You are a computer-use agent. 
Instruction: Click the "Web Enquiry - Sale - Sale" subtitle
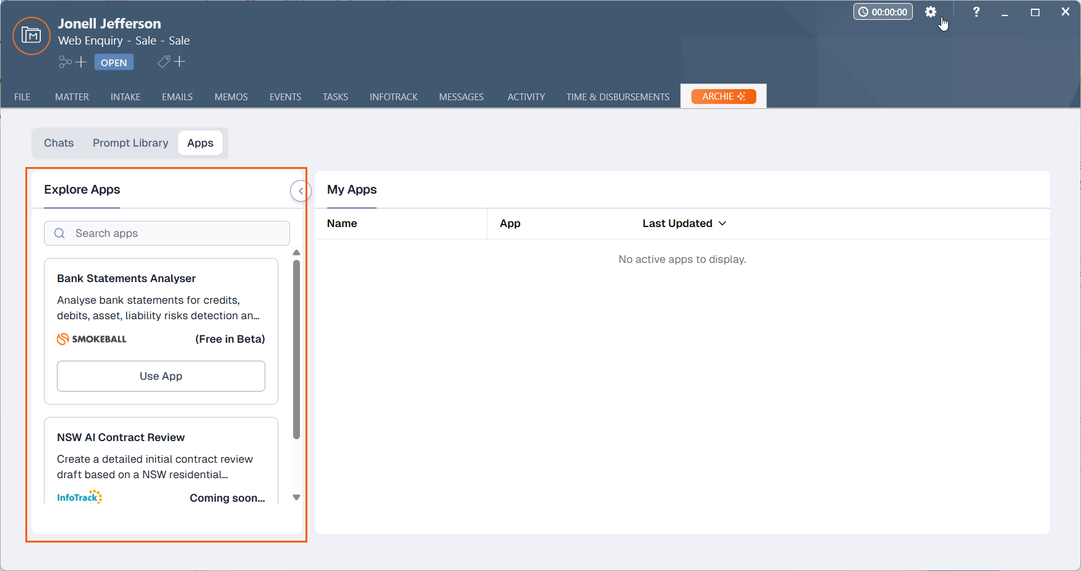(124, 40)
